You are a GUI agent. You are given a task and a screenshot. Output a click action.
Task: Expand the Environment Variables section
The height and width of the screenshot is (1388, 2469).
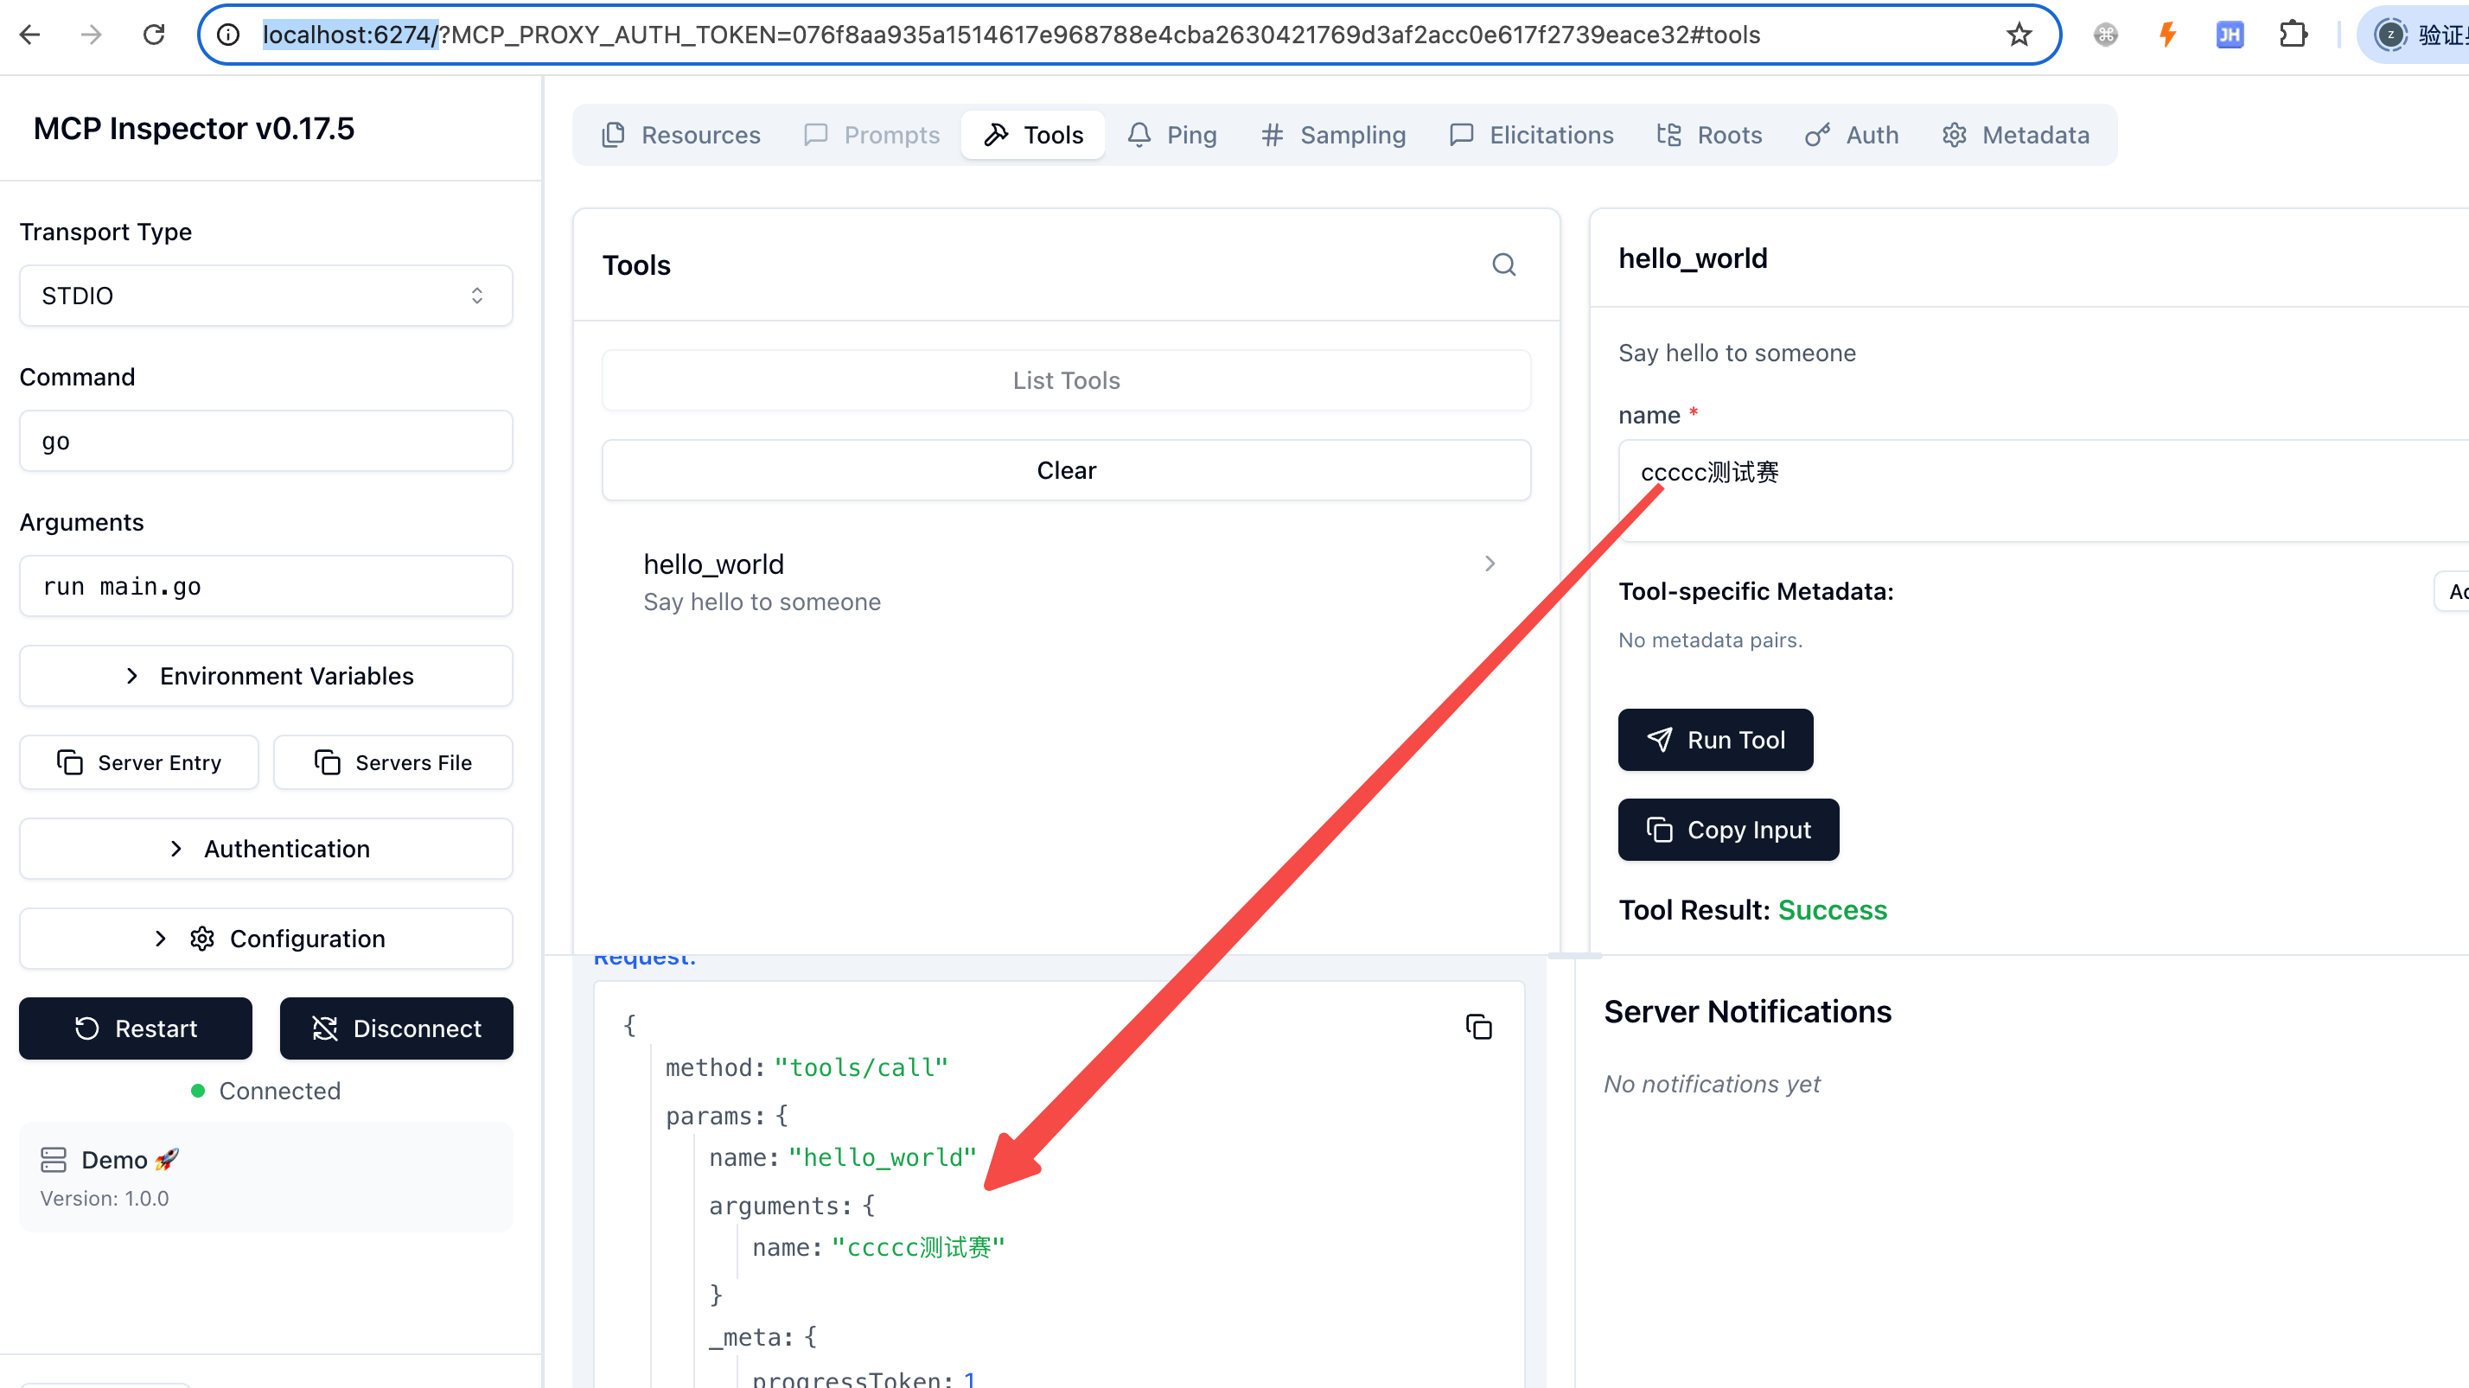pyautogui.click(x=265, y=676)
